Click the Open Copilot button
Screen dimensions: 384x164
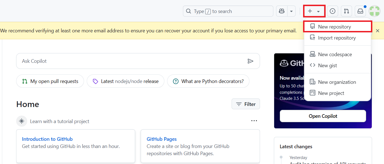[323, 116]
